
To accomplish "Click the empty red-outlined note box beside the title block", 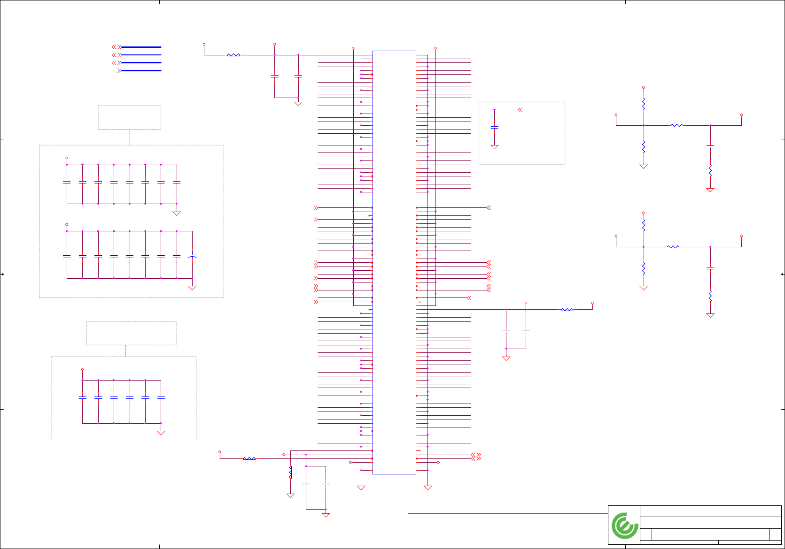I will (508, 529).
